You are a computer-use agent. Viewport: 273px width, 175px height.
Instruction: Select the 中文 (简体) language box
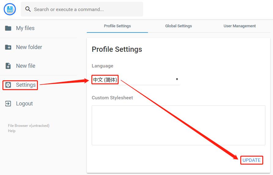point(105,80)
